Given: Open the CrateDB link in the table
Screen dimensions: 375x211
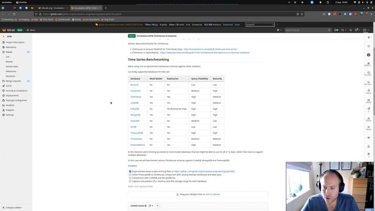Looking at the screenshot, I should (x=134, y=103).
